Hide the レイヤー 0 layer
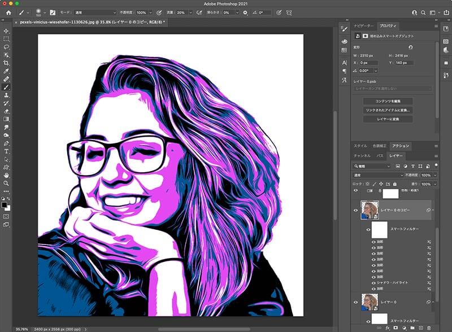The image size is (452, 332). pos(356,302)
